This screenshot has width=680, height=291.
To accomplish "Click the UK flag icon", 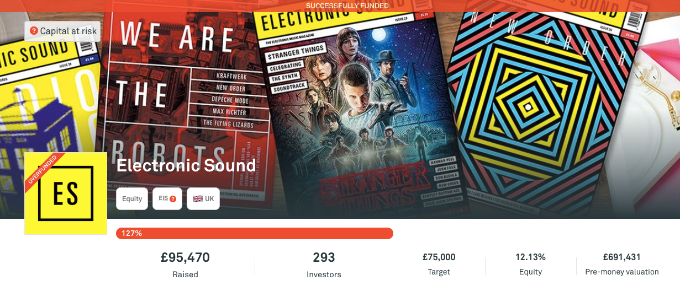I will click(x=198, y=199).
